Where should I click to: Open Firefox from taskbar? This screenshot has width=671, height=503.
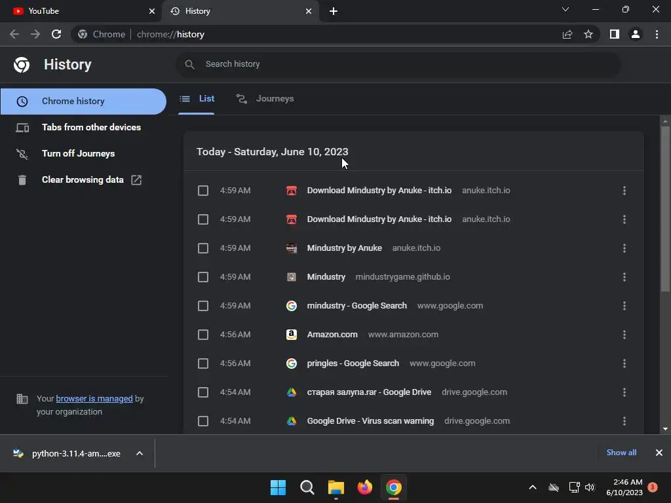[364, 487]
